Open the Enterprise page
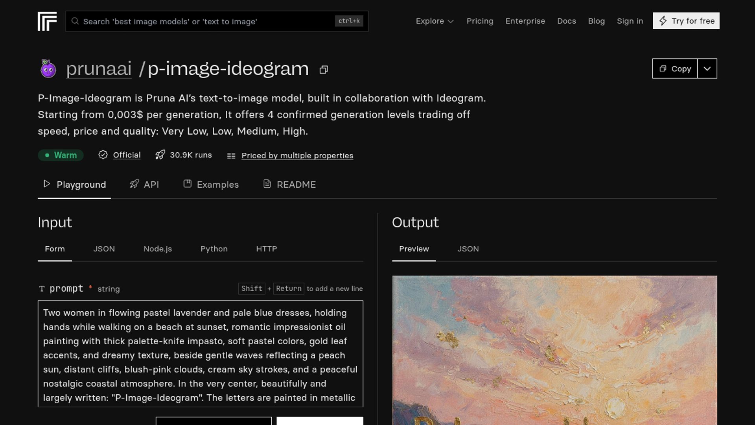 525,21
